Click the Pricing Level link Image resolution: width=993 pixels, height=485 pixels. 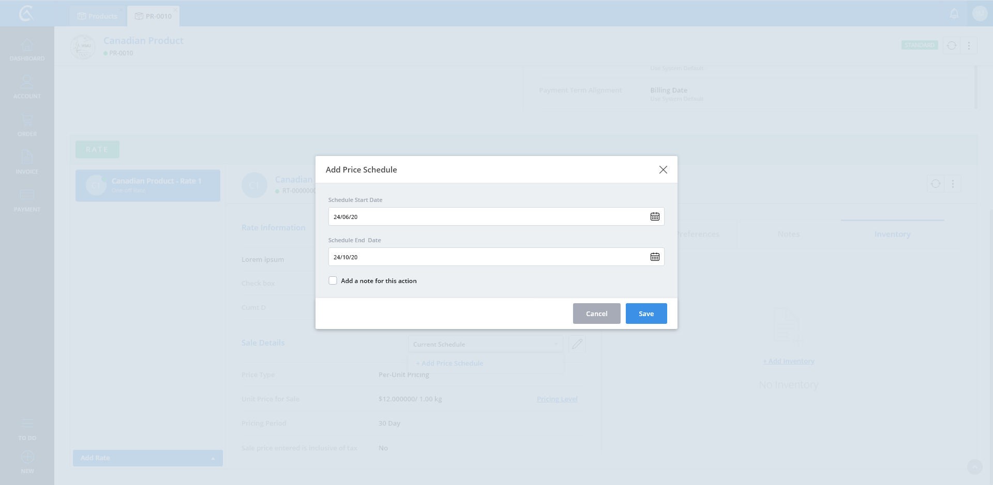557,399
